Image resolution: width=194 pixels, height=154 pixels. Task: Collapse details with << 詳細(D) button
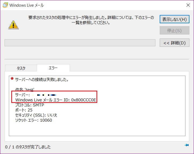[174, 43]
